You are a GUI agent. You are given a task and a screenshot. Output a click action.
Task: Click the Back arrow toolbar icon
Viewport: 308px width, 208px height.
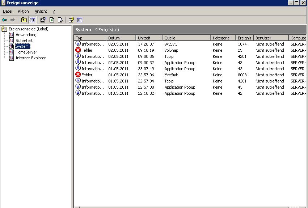4,20
